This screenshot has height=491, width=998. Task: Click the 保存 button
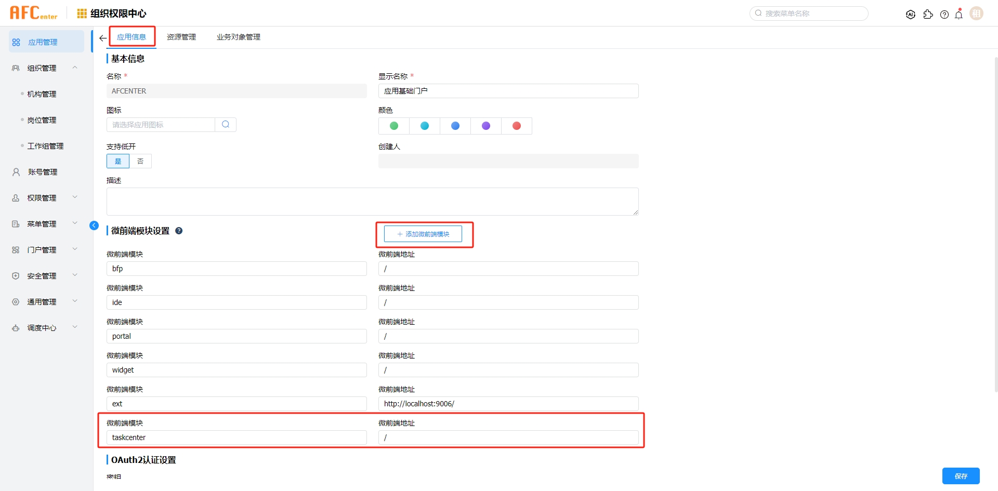[x=961, y=476]
